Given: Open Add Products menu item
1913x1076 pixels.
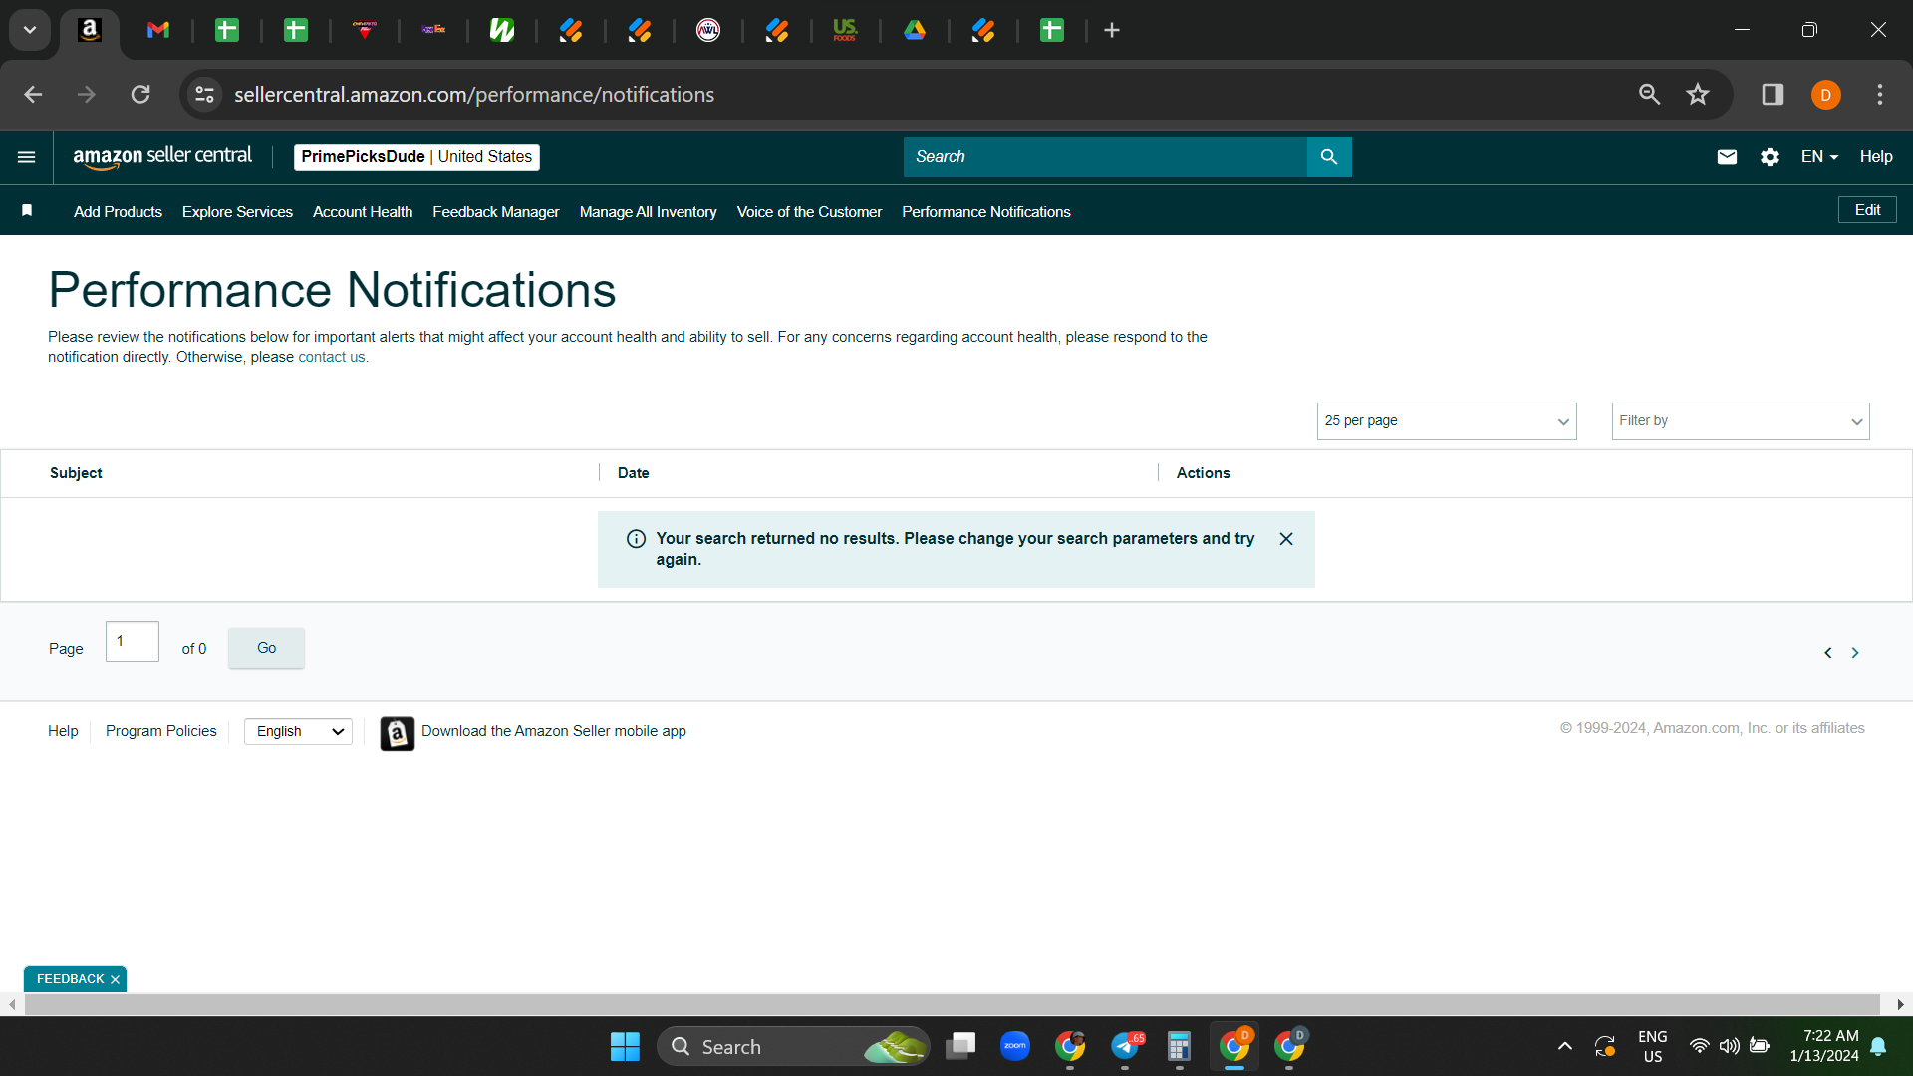Looking at the screenshot, I should (x=118, y=212).
